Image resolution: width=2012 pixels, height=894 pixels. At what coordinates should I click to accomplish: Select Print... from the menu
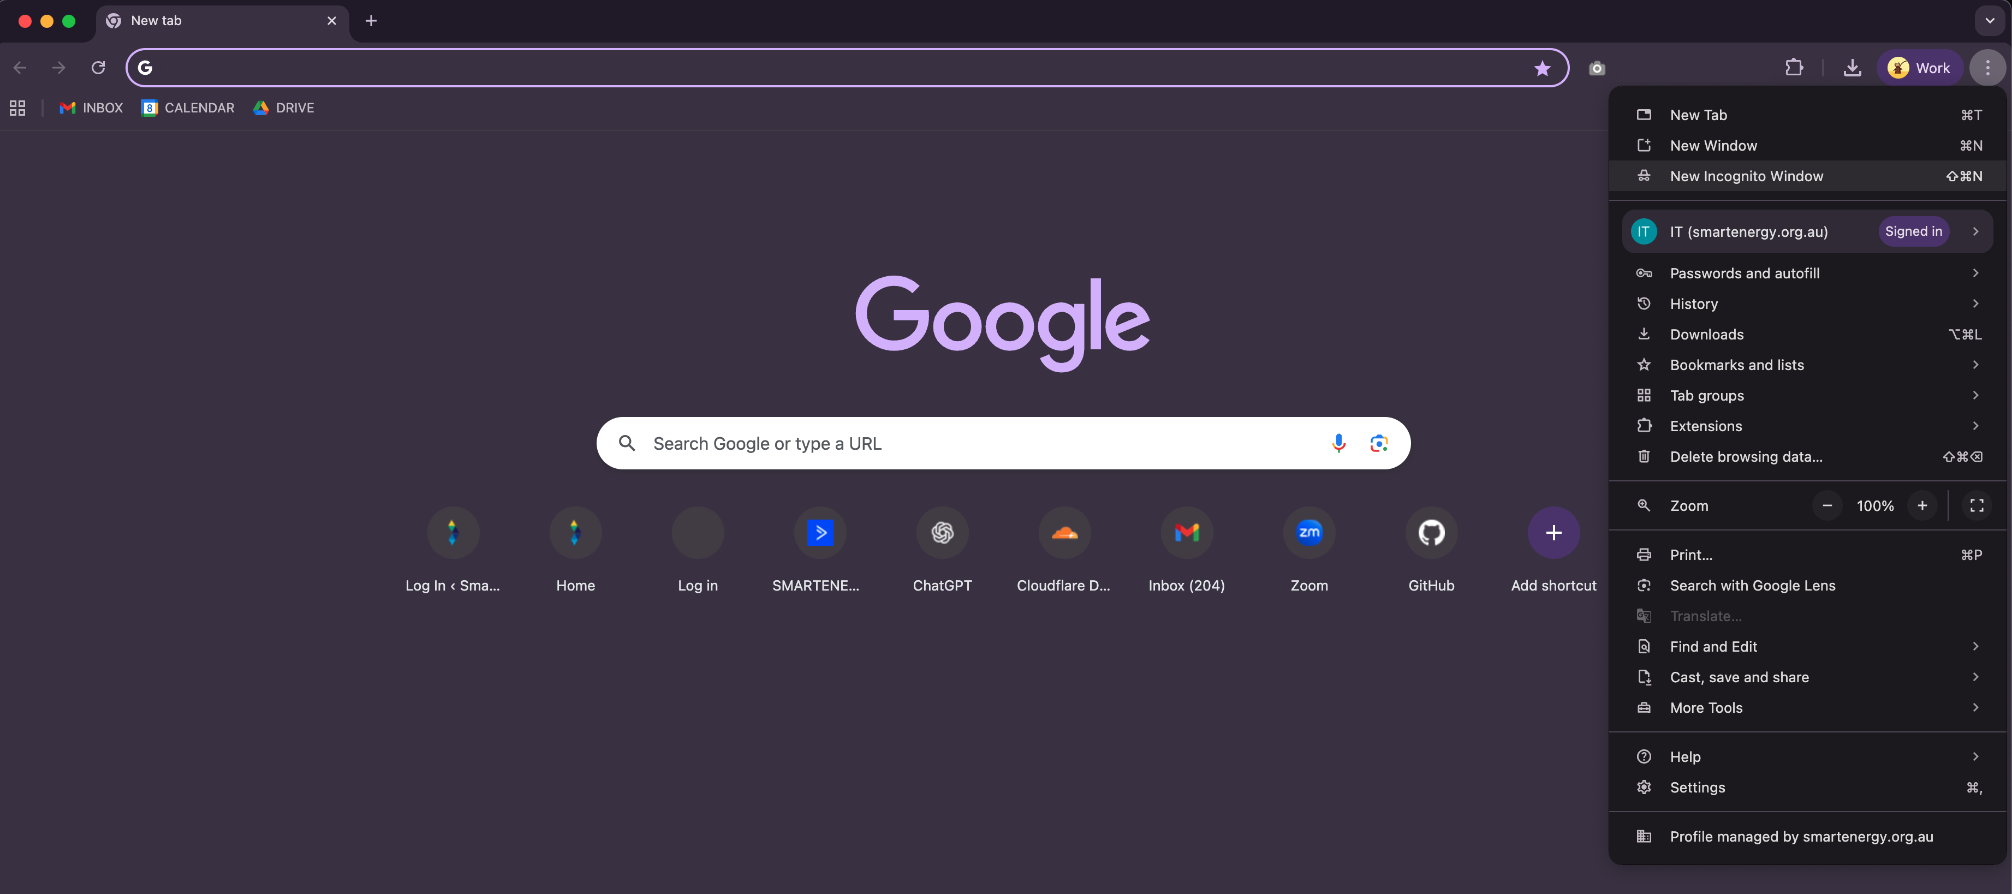tap(1807, 555)
